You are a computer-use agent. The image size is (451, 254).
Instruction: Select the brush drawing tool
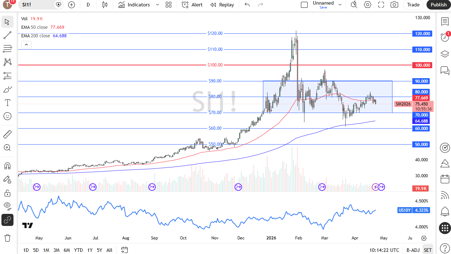click(7, 89)
